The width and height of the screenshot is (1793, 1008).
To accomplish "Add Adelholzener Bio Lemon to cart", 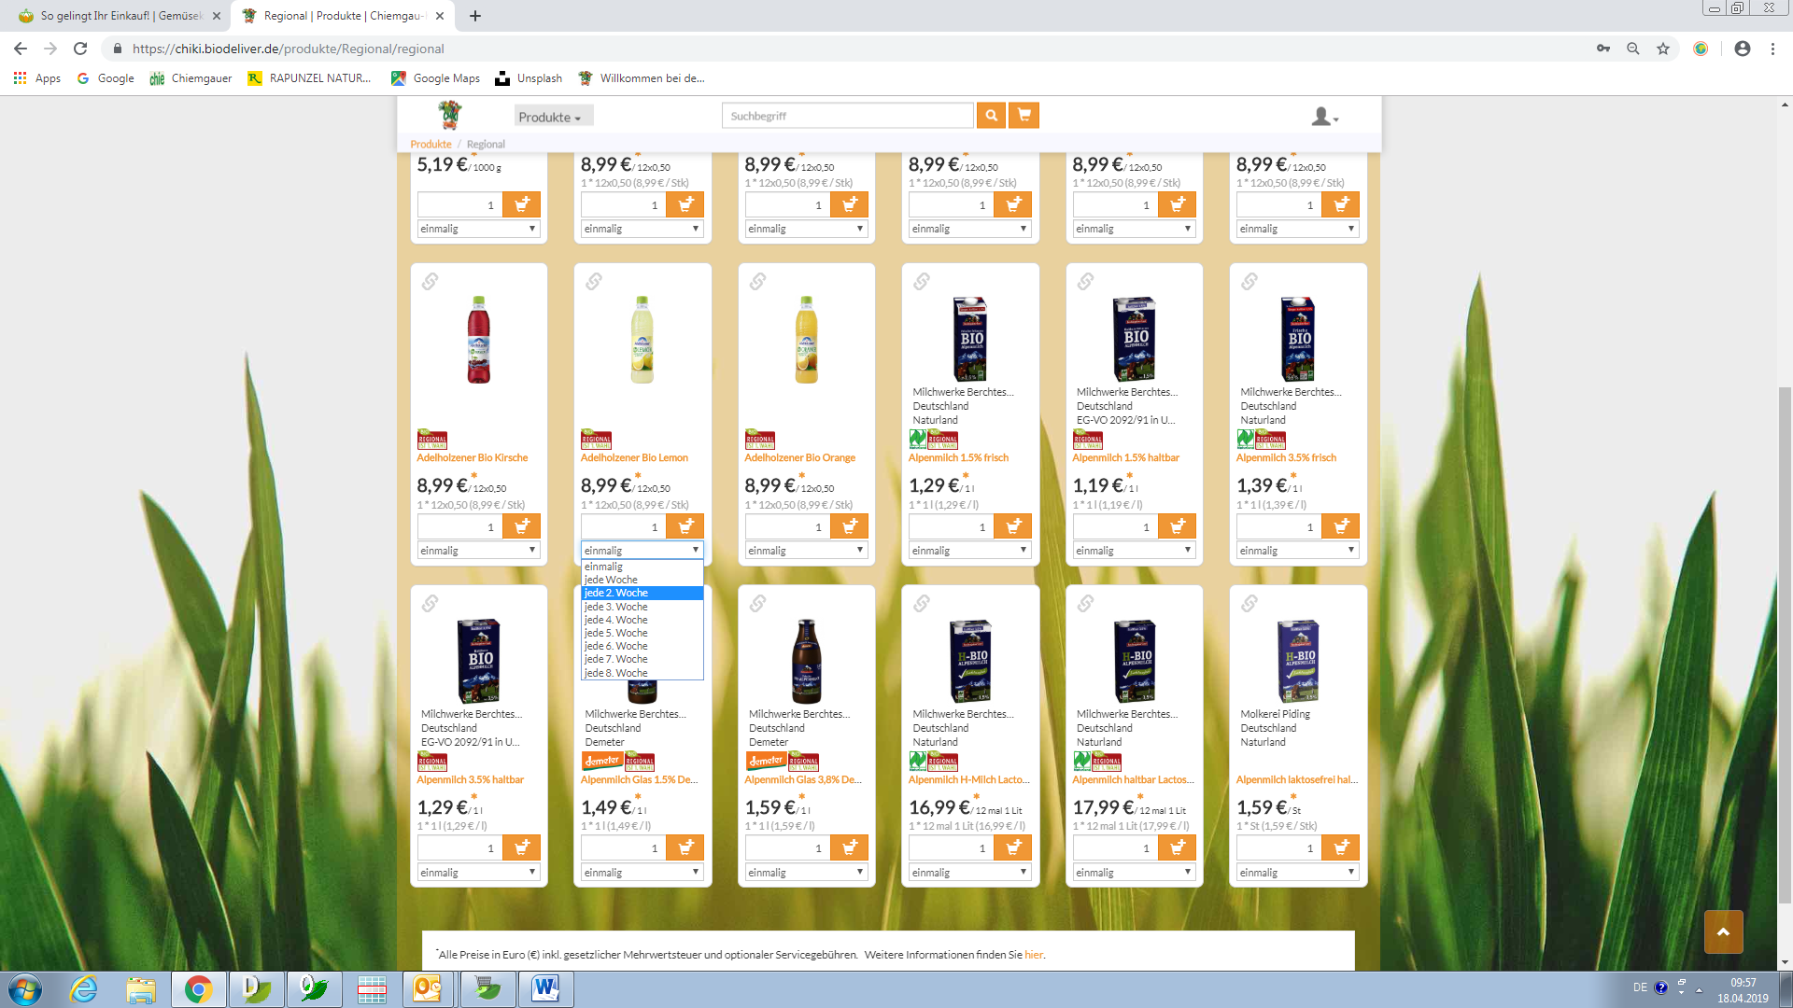I will [685, 526].
